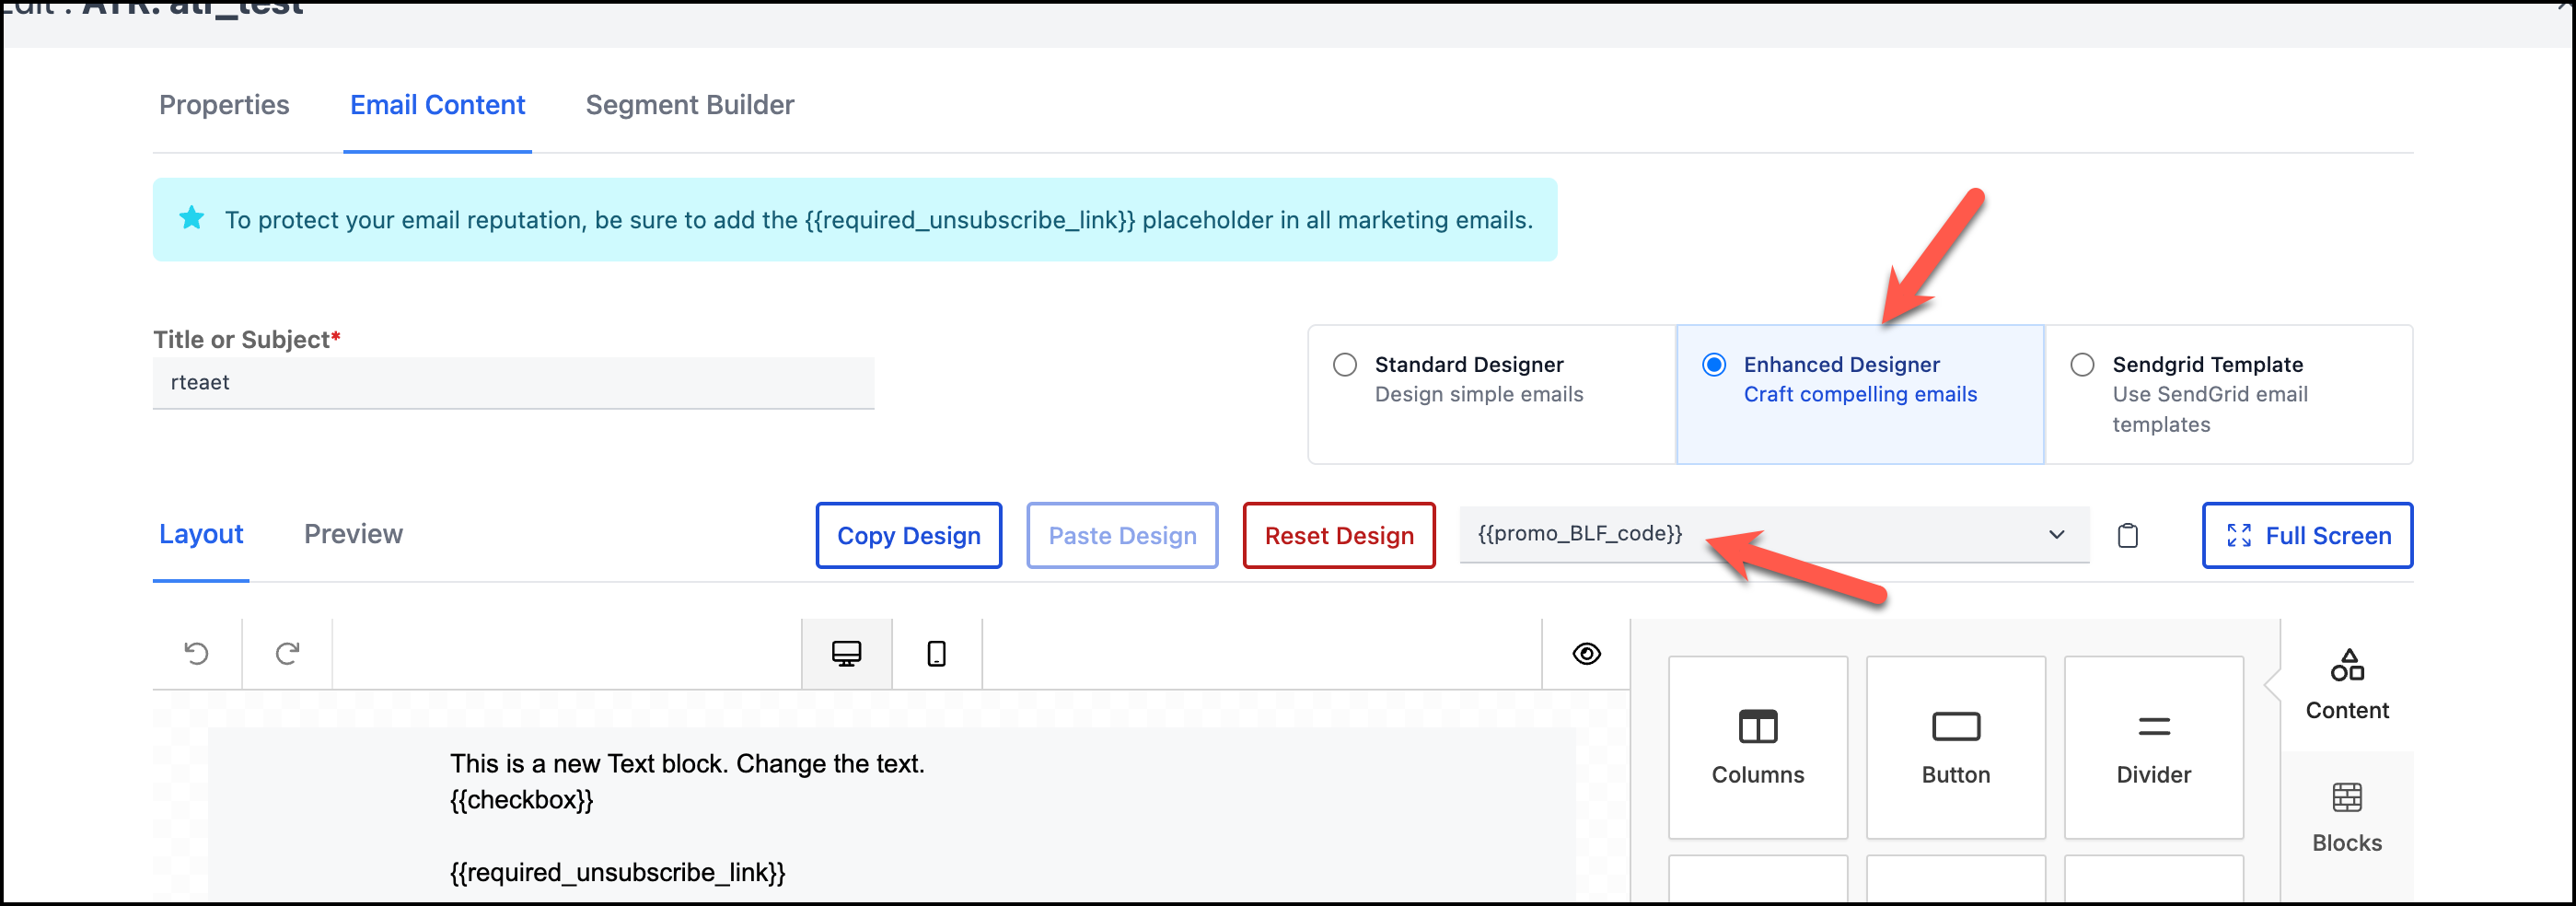Viewport: 2576px width, 906px height.
Task: Switch to desktop view icon
Action: point(846,654)
